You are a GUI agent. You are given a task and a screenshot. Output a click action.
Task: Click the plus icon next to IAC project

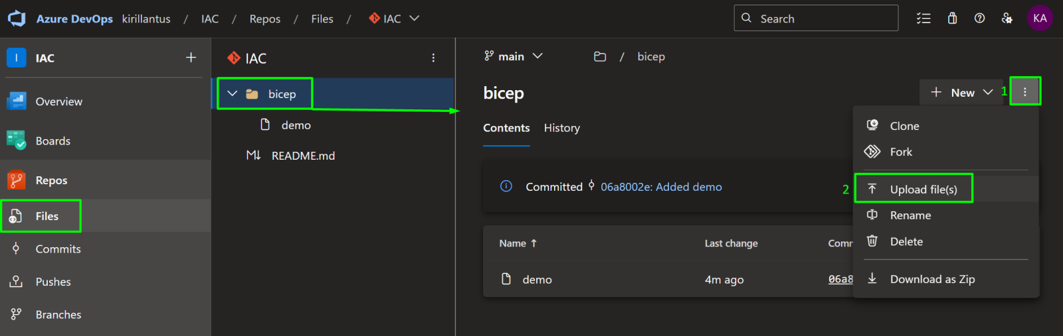click(191, 58)
